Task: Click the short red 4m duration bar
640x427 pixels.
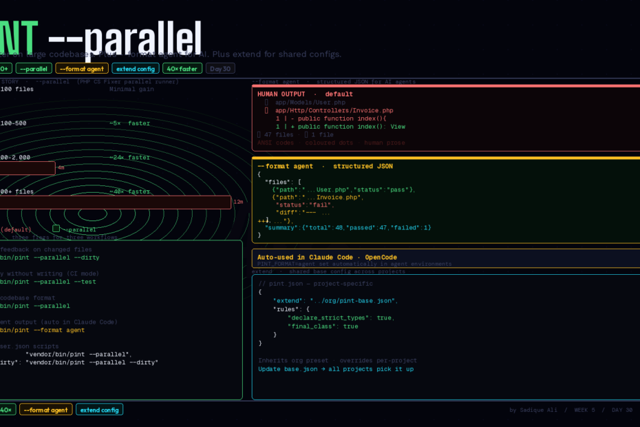Action: click(x=28, y=168)
